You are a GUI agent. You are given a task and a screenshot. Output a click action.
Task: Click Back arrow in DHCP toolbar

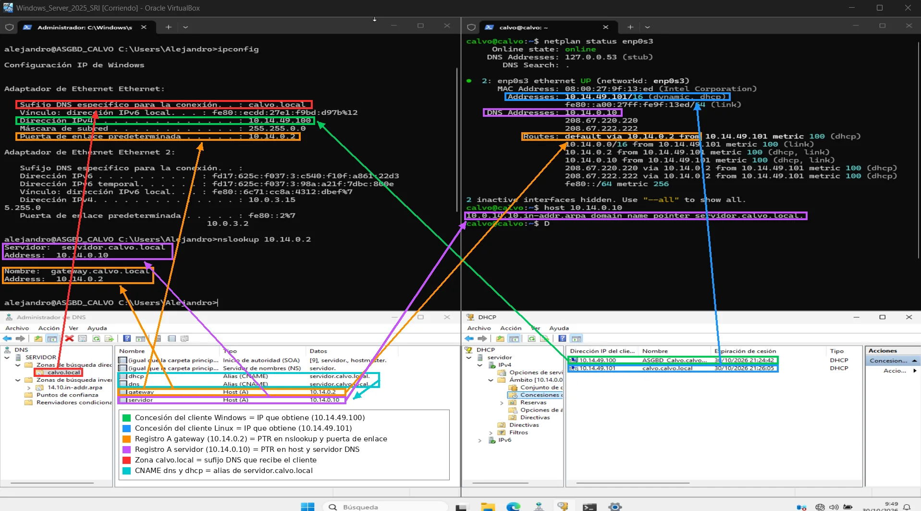click(x=469, y=338)
